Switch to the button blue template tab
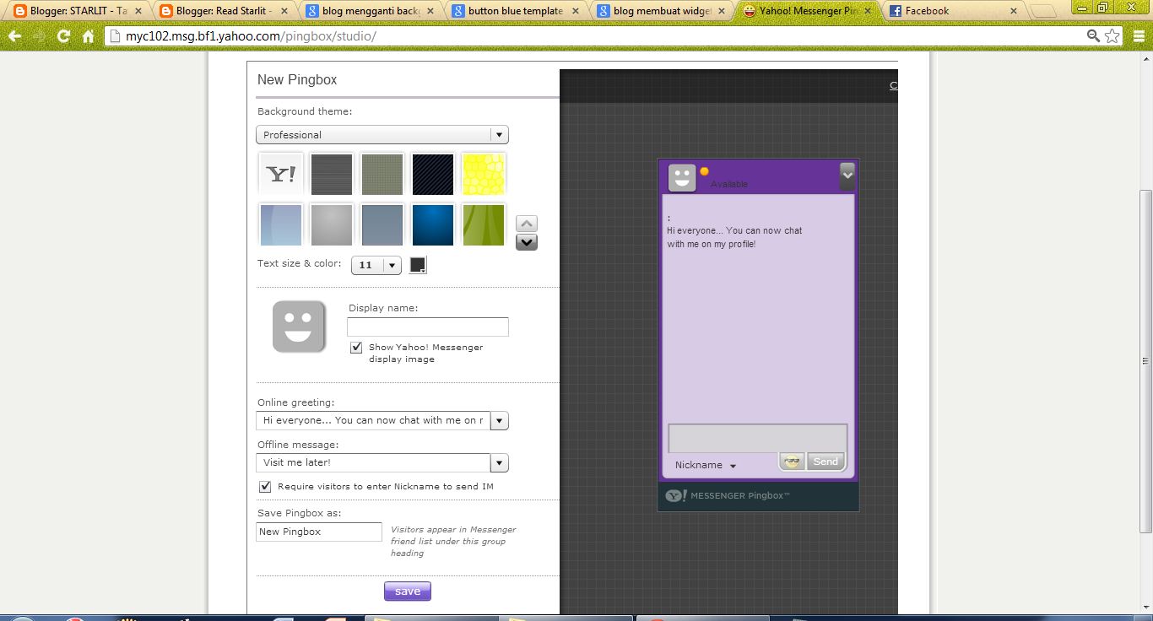Image resolution: width=1153 pixels, height=621 pixels. (517, 11)
